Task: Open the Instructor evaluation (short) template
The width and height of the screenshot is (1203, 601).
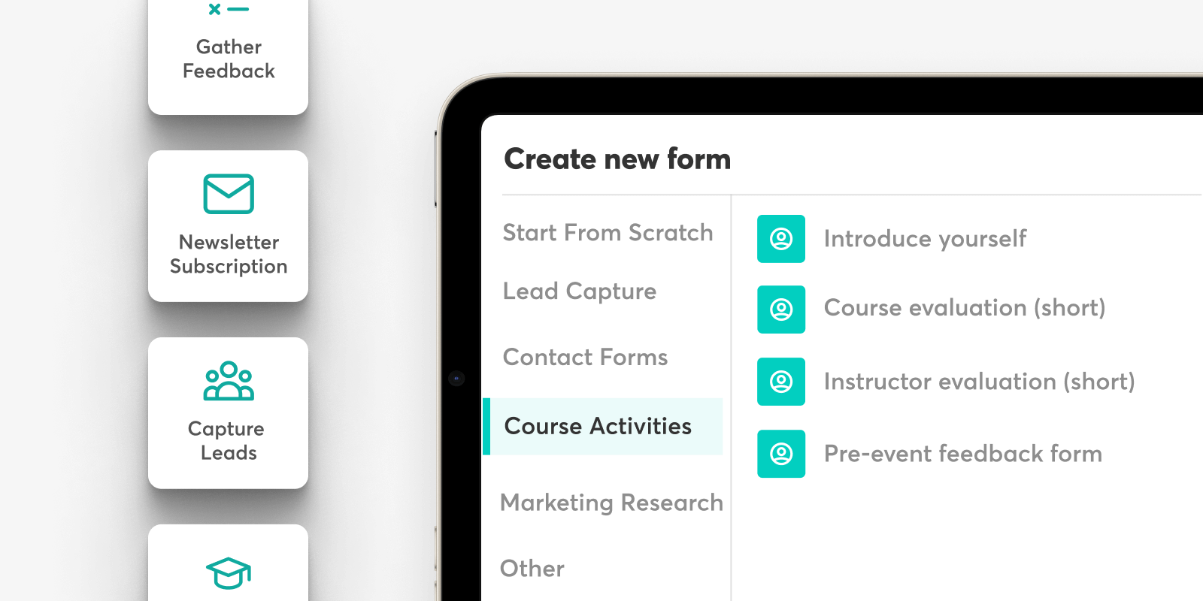Action: point(979,382)
